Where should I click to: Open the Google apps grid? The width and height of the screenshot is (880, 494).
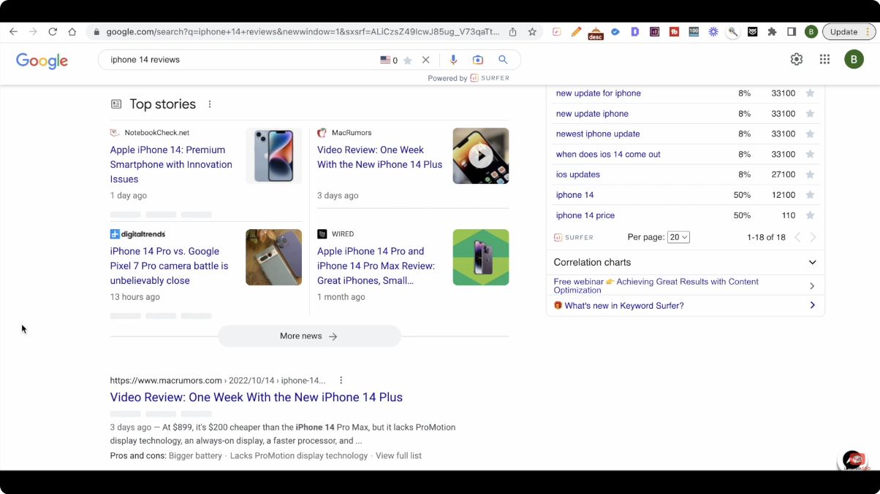(824, 59)
